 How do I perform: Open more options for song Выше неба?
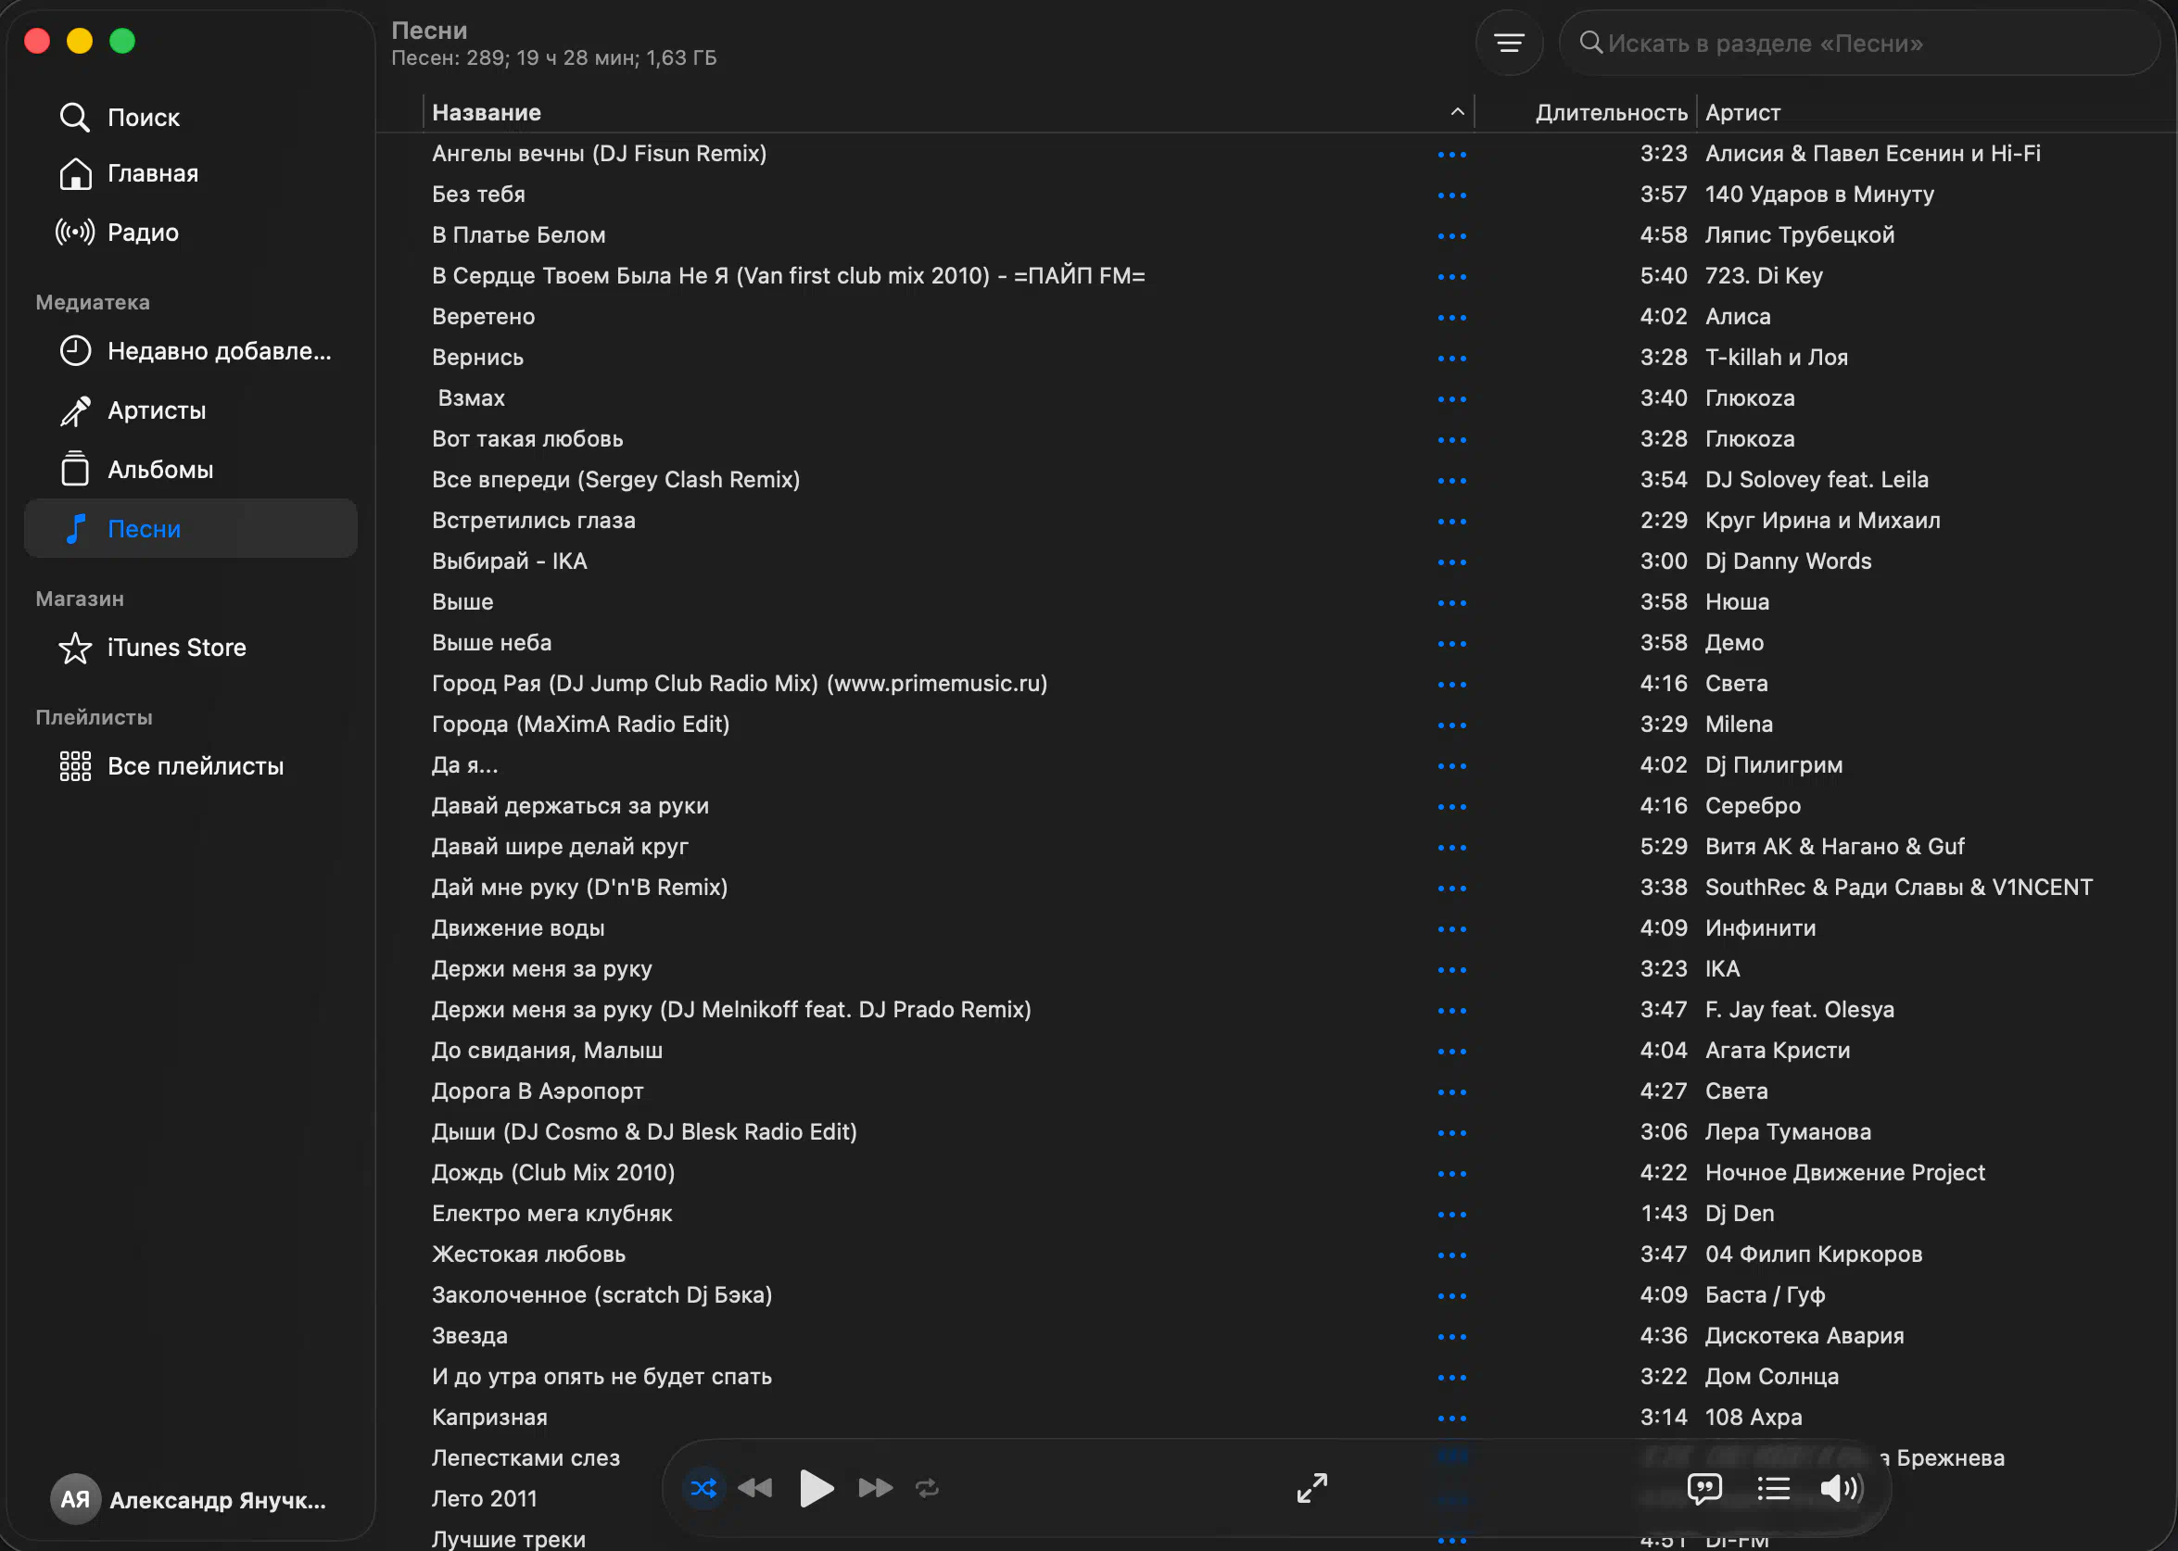pos(1451,644)
